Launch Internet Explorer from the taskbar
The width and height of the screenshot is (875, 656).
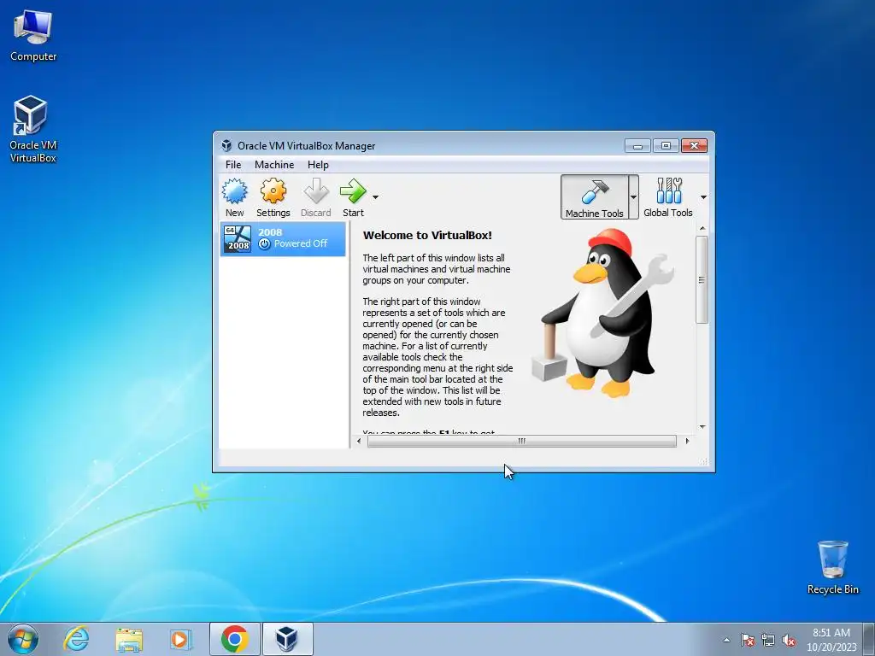[x=76, y=639]
